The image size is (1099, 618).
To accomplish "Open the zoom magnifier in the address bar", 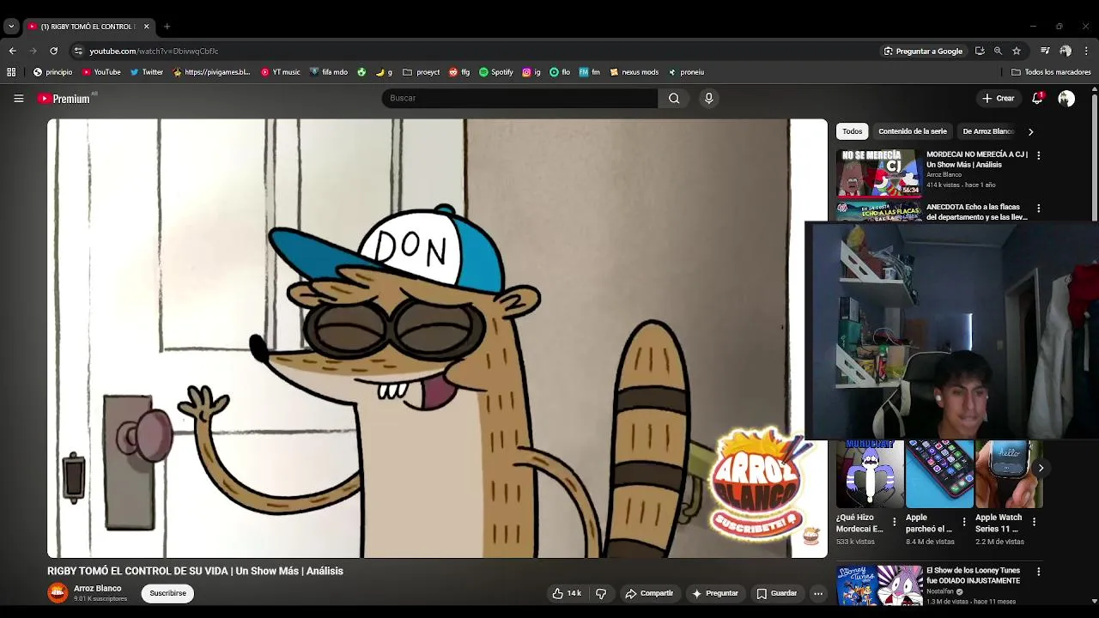I will tap(998, 51).
